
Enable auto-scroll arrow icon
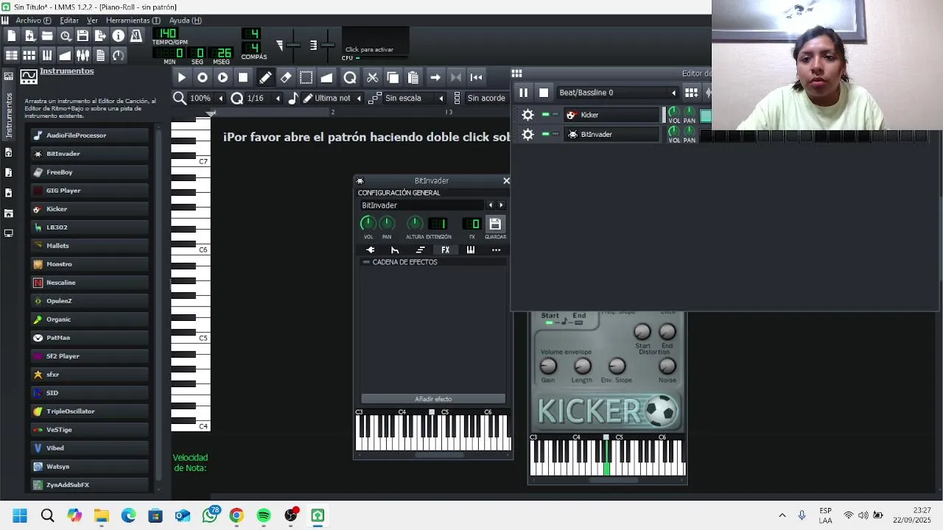(x=435, y=77)
